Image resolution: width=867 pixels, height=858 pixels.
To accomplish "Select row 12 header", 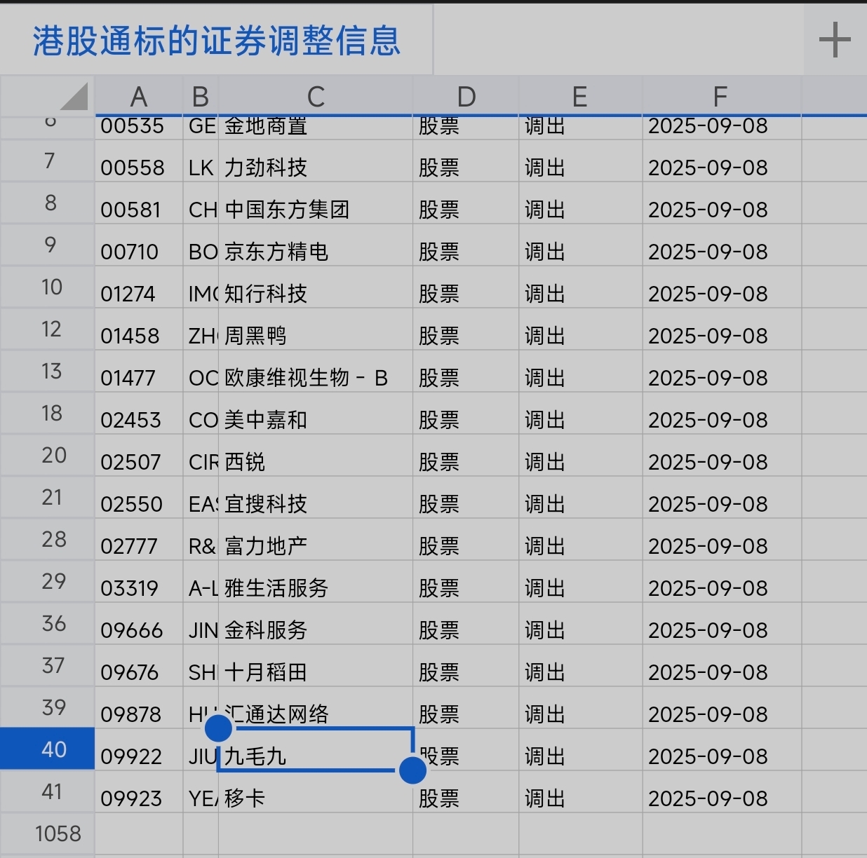I will click(47, 329).
